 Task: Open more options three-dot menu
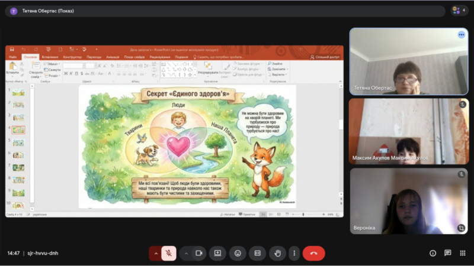click(294, 253)
